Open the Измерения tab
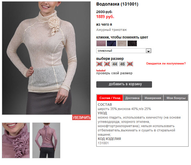This screenshot has width=191, height=165. [153, 98]
